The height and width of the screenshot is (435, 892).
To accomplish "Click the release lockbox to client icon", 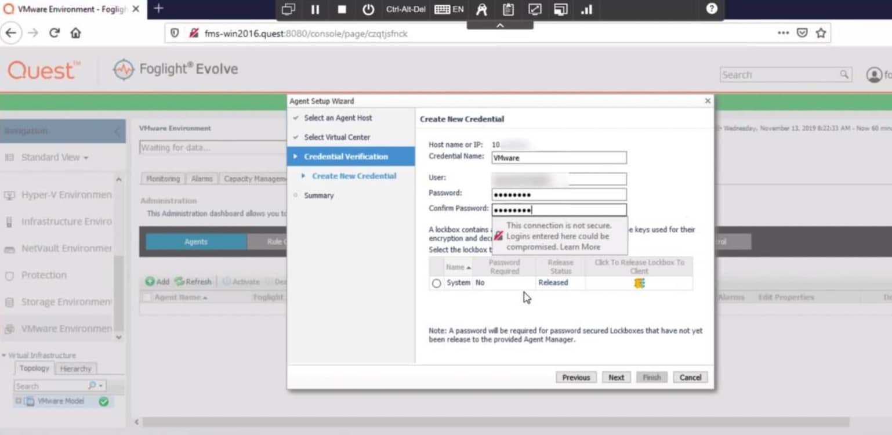I will [x=639, y=283].
